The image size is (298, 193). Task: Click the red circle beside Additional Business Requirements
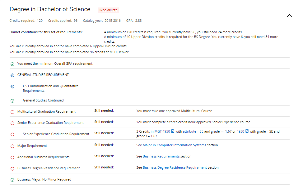[x=12, y=158]
